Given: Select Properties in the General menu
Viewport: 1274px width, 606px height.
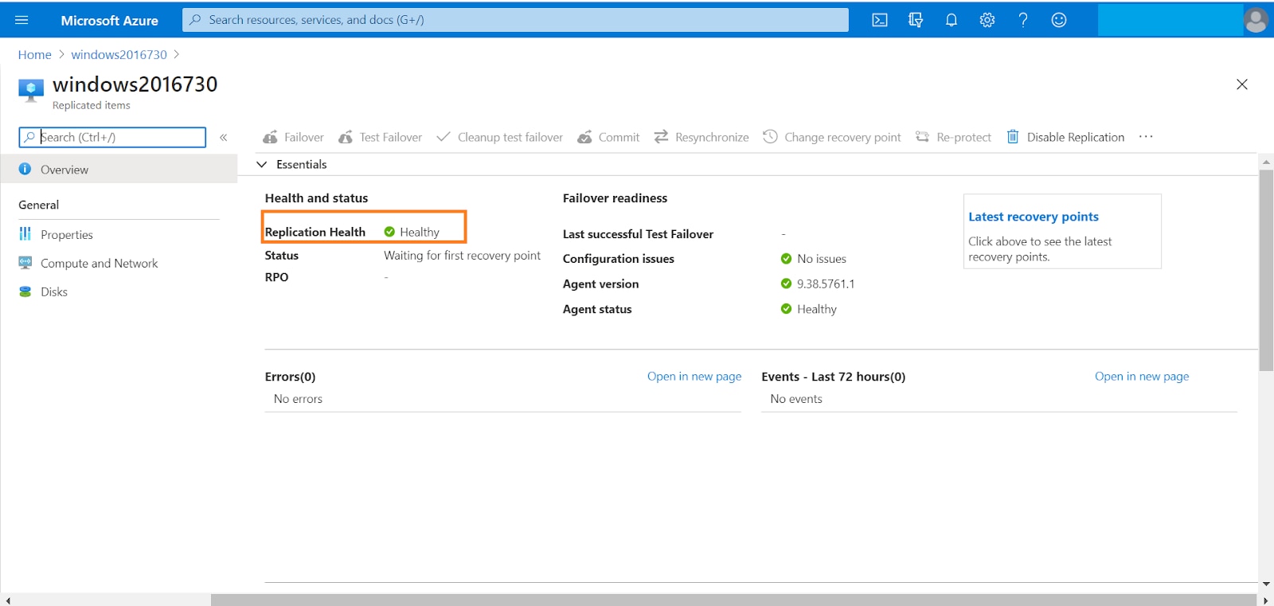Looking at the screenshot, I should (x=67, y=234).
